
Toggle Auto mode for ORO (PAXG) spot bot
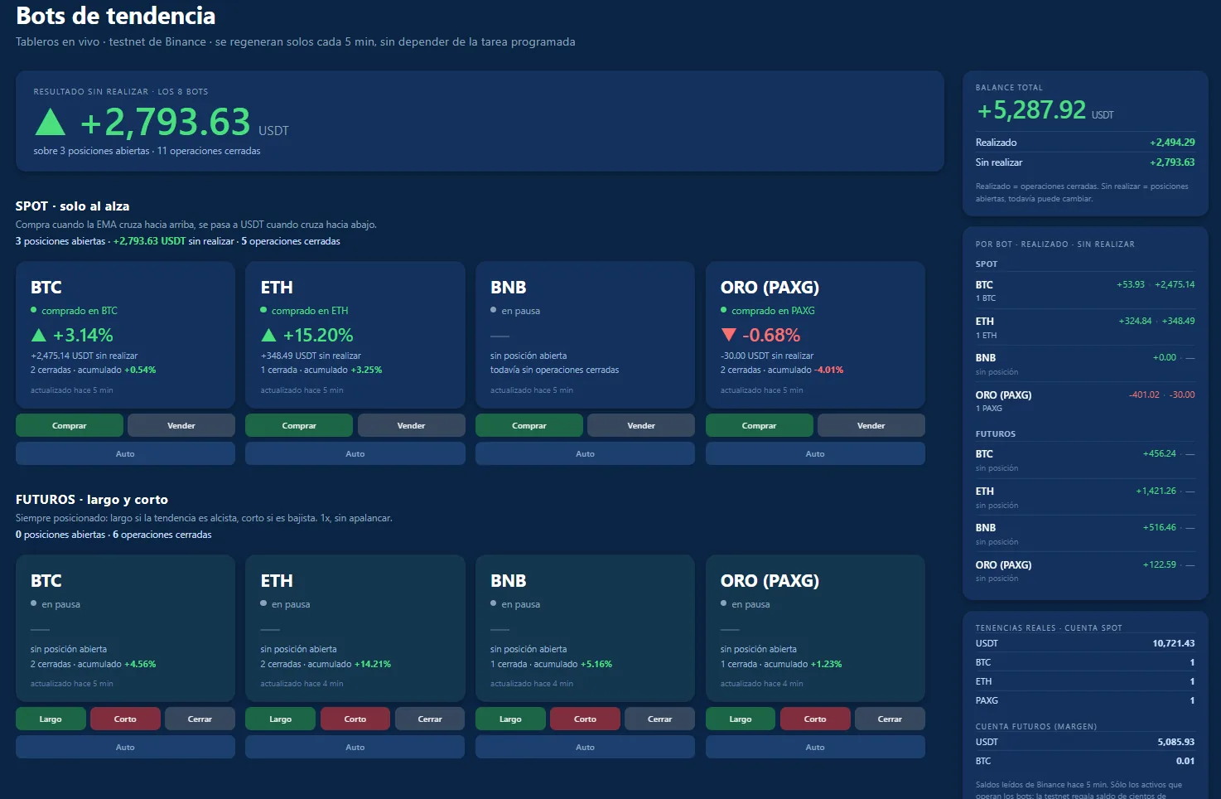815,453
